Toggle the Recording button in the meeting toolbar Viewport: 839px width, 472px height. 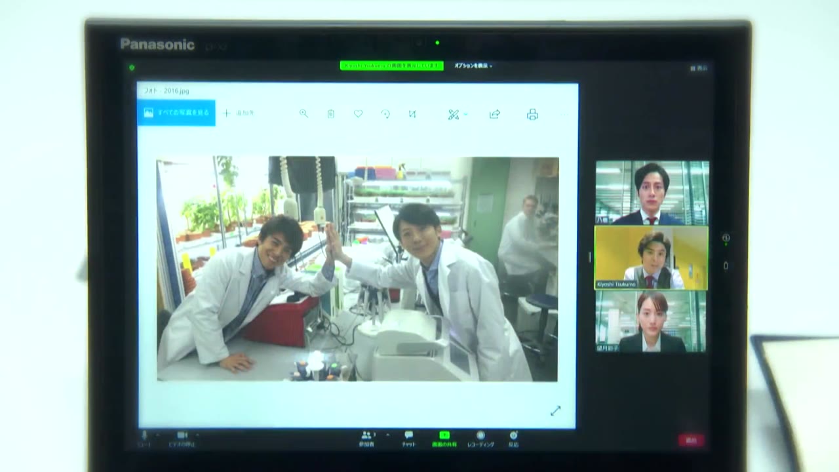pos(480,439)
